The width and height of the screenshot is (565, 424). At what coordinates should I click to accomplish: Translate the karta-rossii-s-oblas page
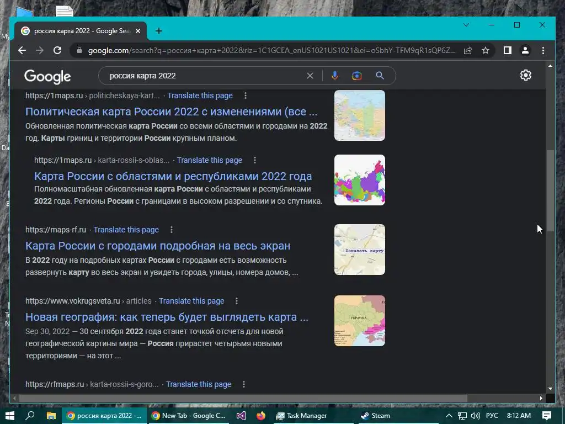pyautogui.click(x=209, y=160)
